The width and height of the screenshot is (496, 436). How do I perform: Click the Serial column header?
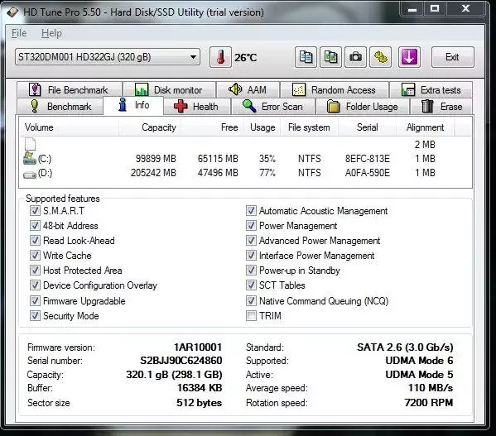tap(368, 127)
